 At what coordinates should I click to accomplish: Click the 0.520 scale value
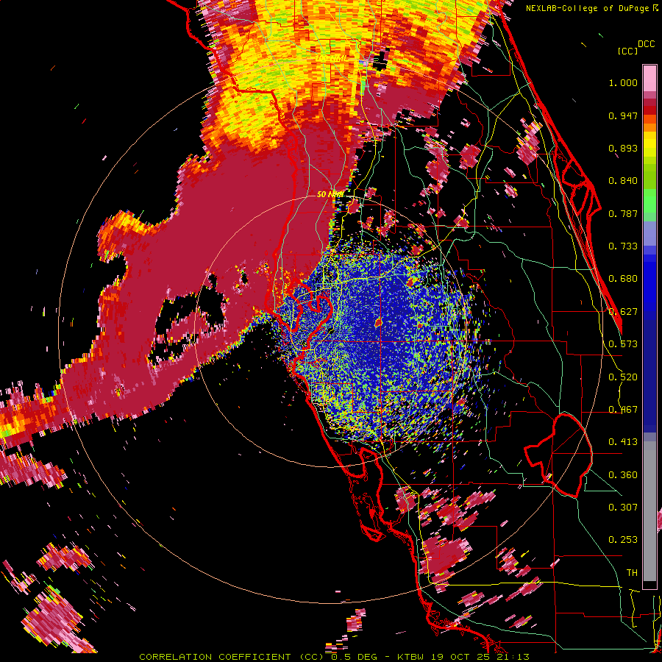[x=623, y=377]
